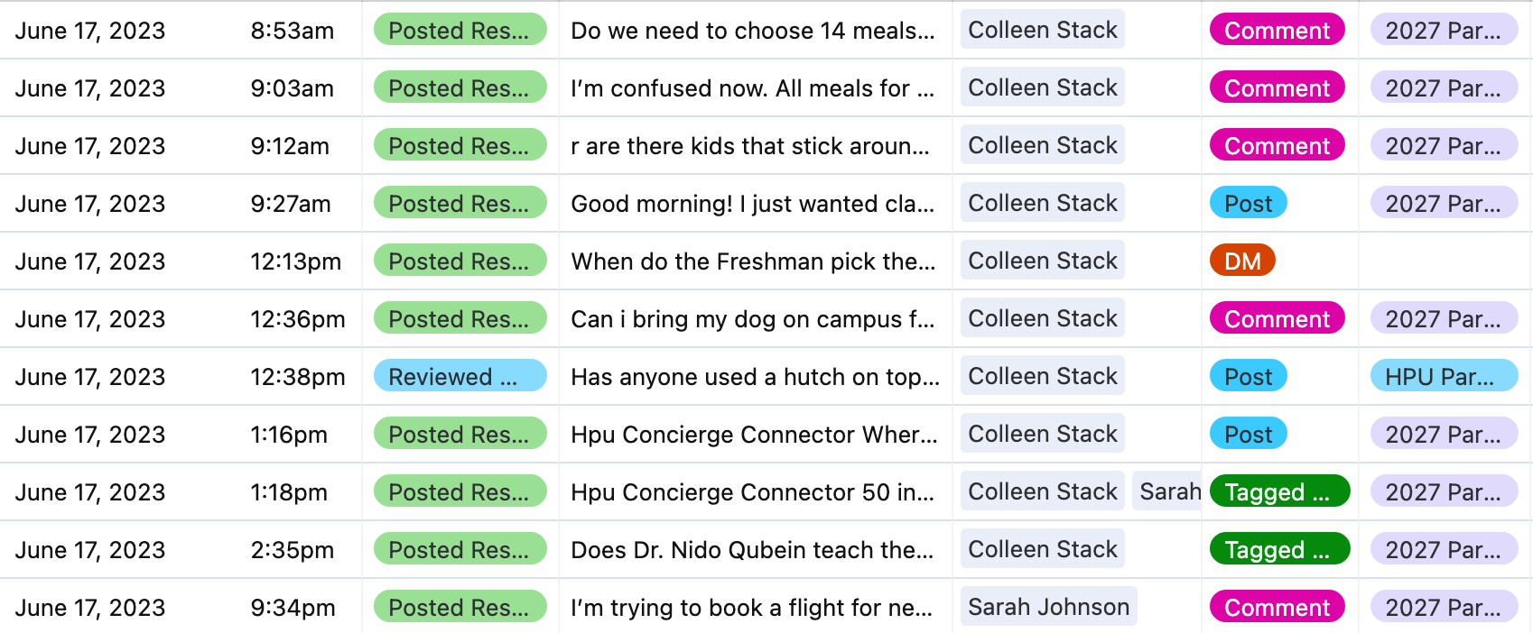Click the 12:13pm time cell
1533x633 pixels.
(295, 261)
